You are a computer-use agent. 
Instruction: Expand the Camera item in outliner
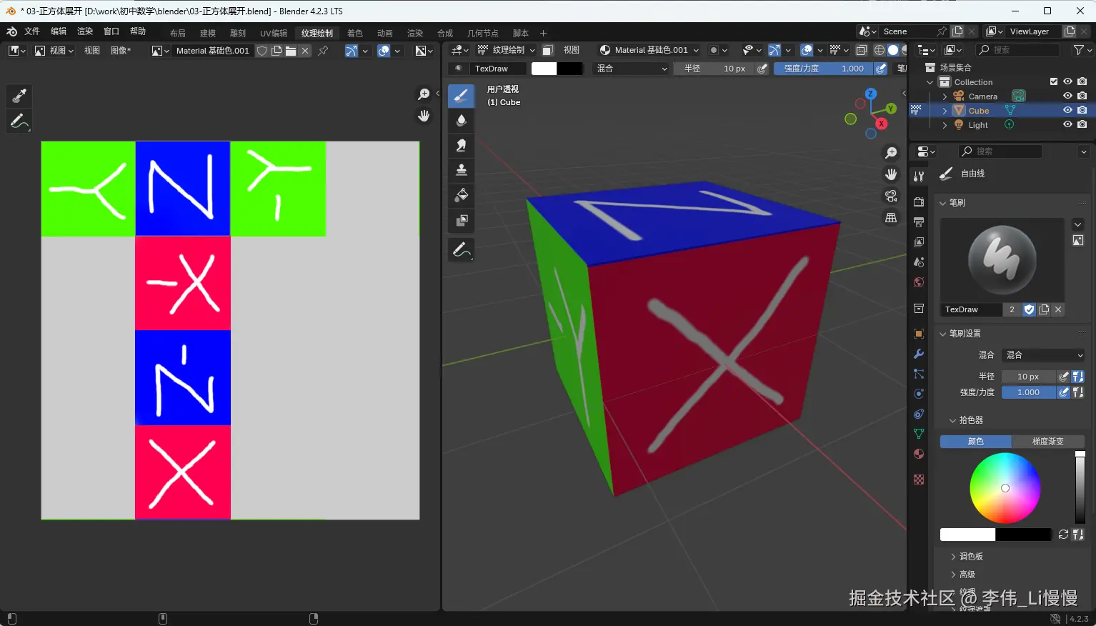(945, 96)
